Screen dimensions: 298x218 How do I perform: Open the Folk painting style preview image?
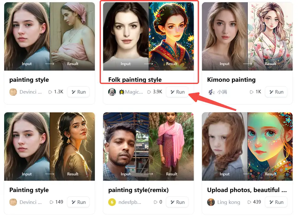point(148,36)
